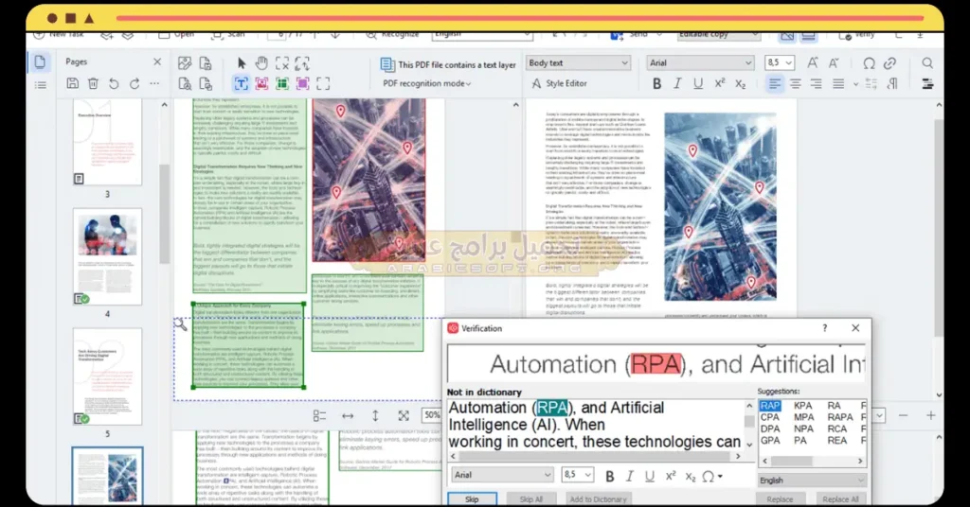Click Fit to Width horizontal arrows icon
The image size is (970, 507).
click(x=348, y=415)
